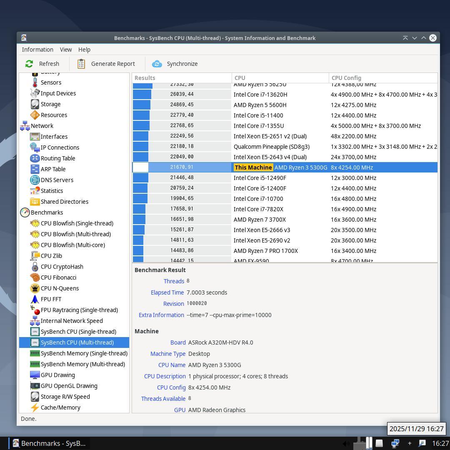The image size is (450, 450).
Task: Click the AMD Ryzen 7 3700X result bar
Action: point(139,220)
